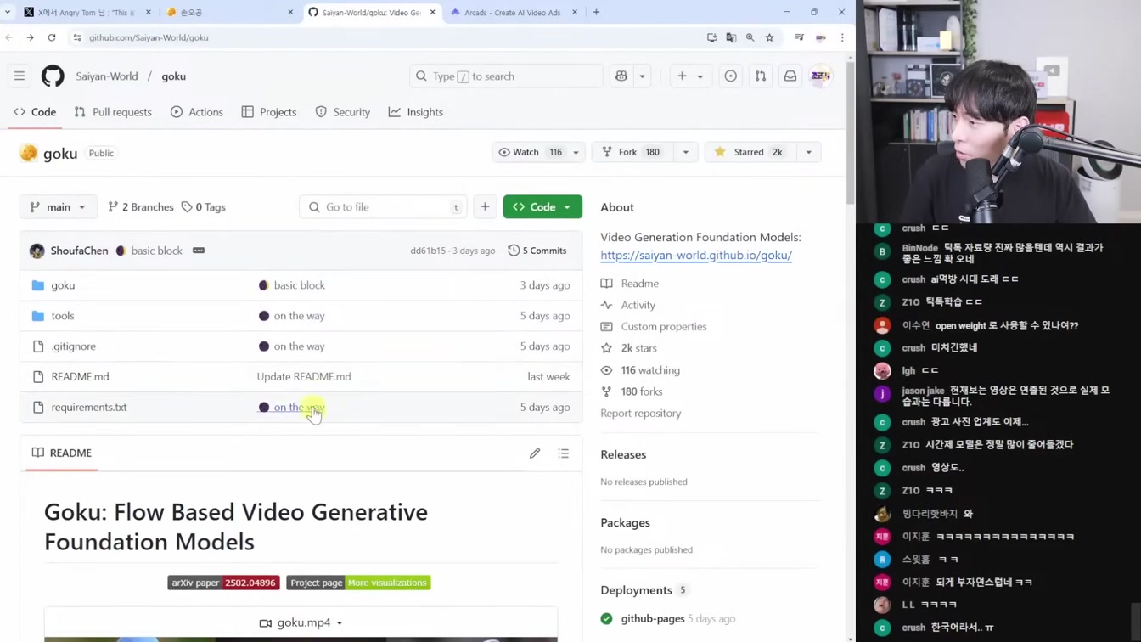Screen dimensions: 1141x642
Task: Click the Go to file search field
Action: [x=383, y=207]
